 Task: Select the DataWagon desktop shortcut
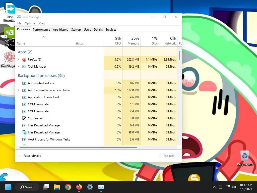coord(8,59)
